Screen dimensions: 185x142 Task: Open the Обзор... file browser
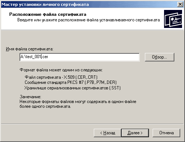pyautogui.click(x=159, y=57)
